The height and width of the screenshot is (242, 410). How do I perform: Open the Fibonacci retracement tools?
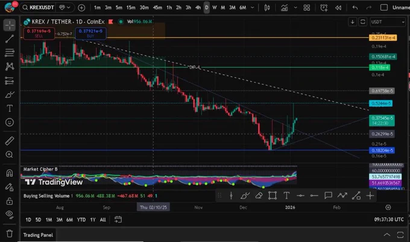click(10, 52)
